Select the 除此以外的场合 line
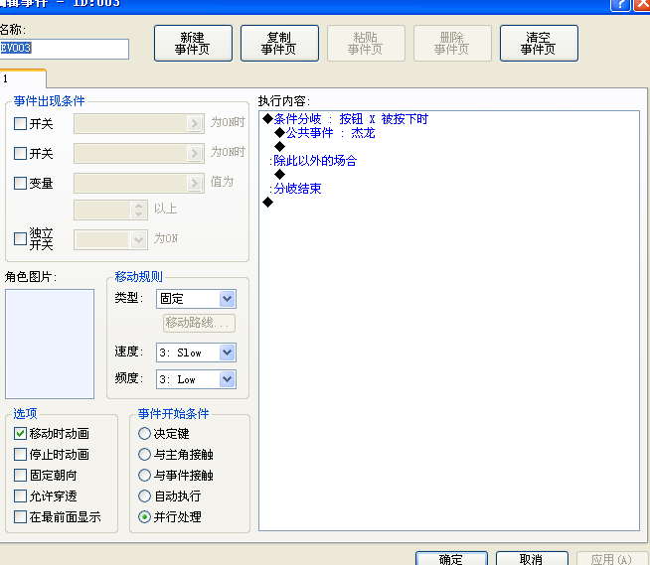Image resolution: width=650 pixels, height=565 pixels. pyautogui.click(x=313, y=161)
